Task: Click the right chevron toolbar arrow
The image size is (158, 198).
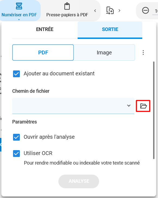Action: pos(119,11)
